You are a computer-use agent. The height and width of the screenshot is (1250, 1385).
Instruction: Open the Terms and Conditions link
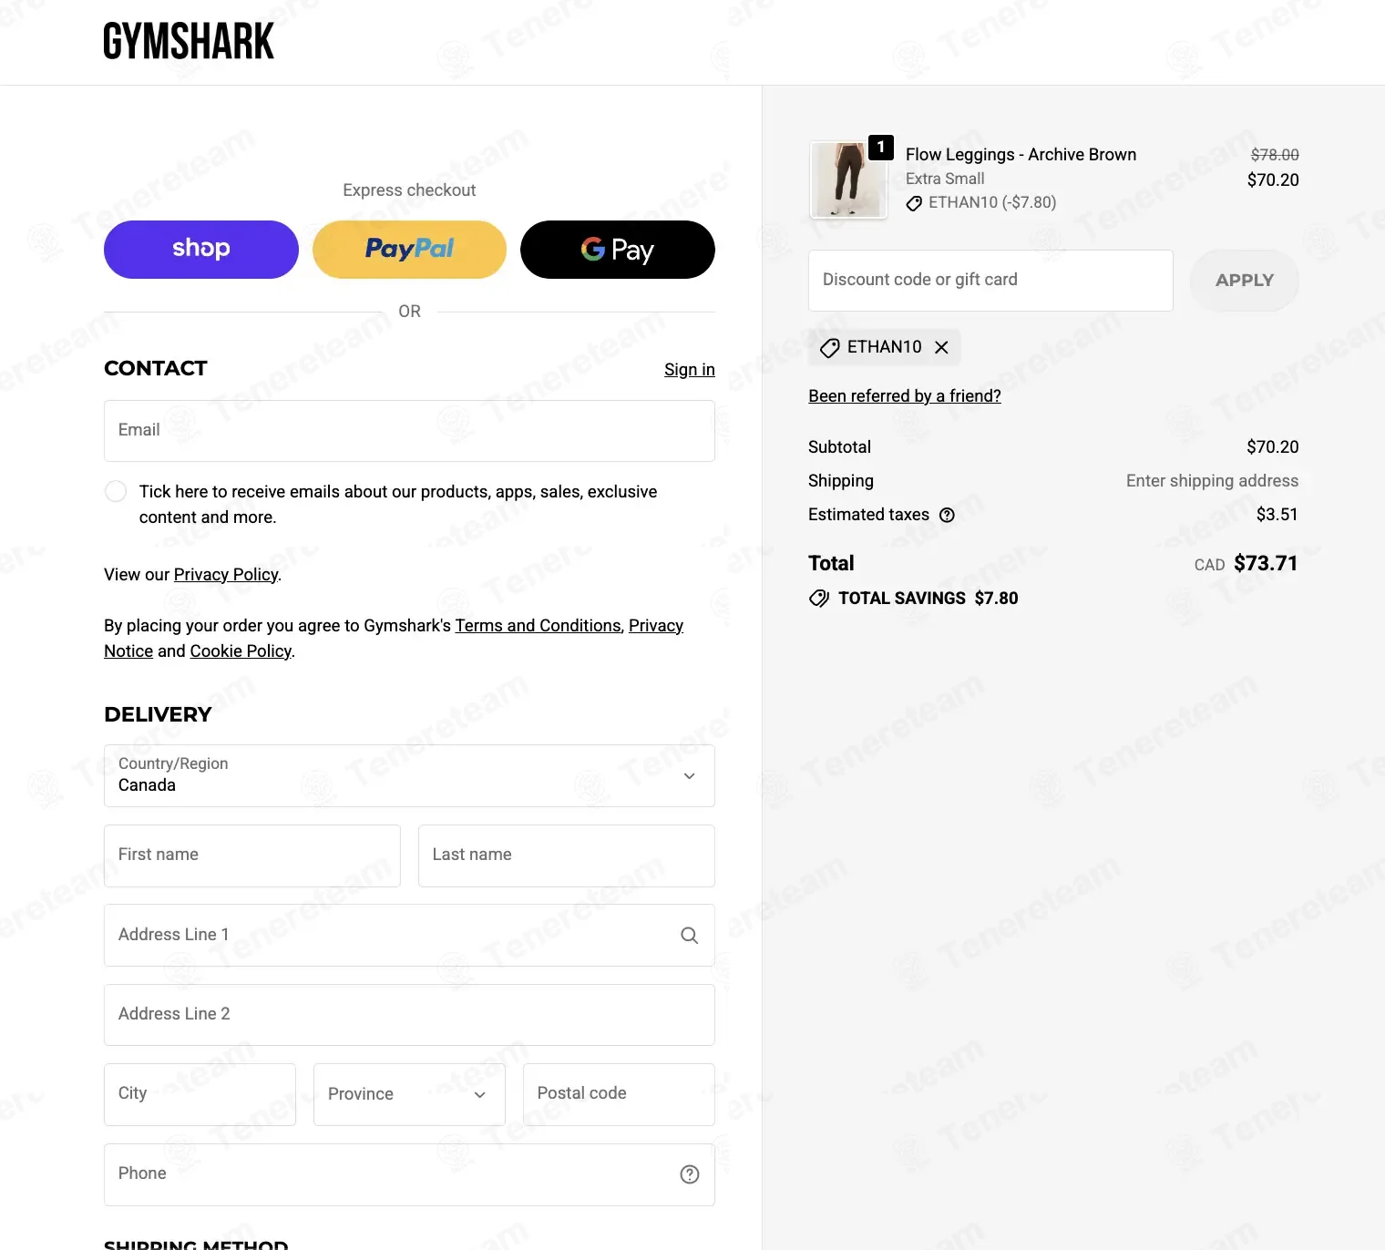tap(538, 626)
